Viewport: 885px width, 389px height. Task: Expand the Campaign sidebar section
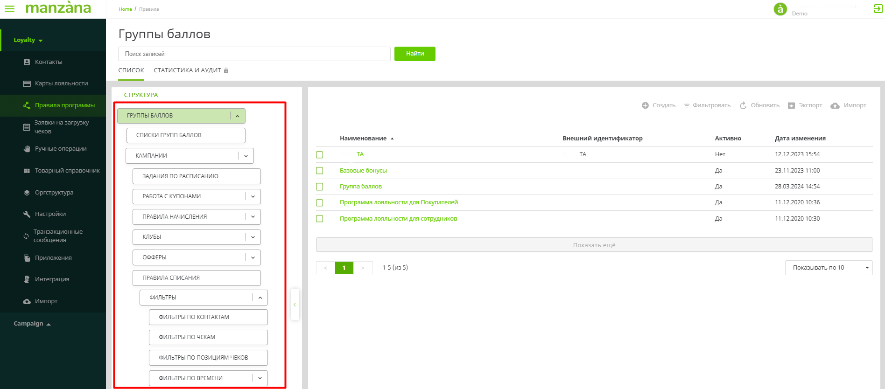32,324
